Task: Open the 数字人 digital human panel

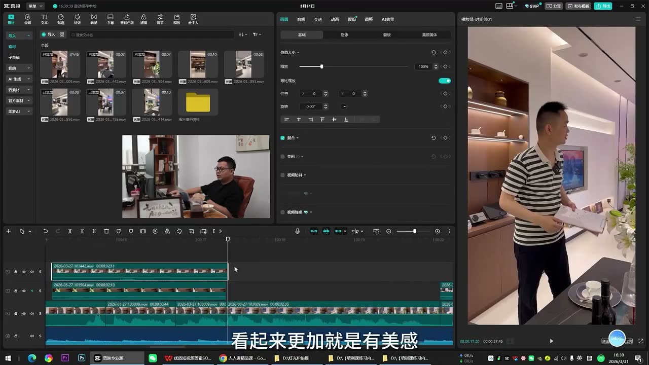Action: tap(193, 19)
